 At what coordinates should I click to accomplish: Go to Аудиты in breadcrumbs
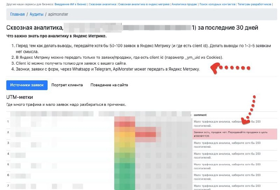36,14
